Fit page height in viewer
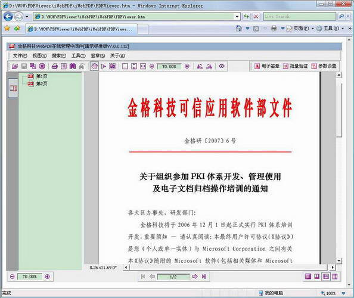Screen dimensions: 354x298 point(134,66)
